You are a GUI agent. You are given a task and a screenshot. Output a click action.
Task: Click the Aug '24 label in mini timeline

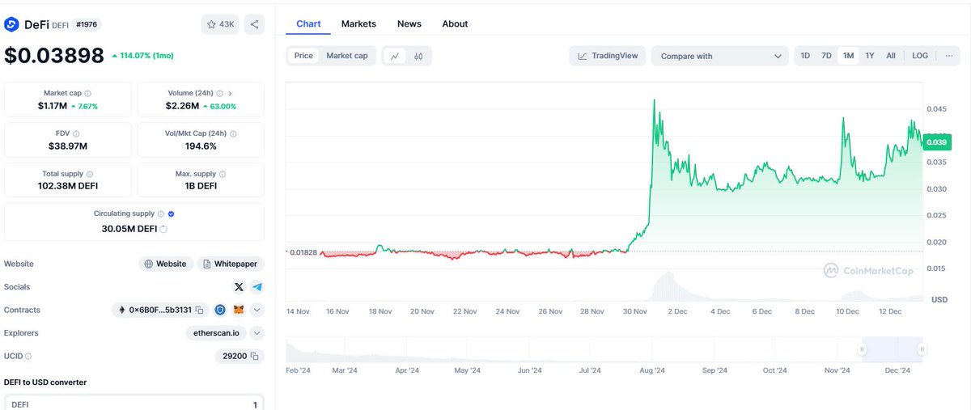coord(653,370)
